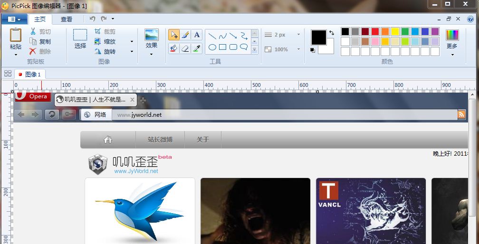This screenshot has width=479, height=244.
Task: Select the 图像 1 document tab
Action: pos(30,74)
